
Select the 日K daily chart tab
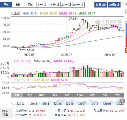click(x=6, y=5)
